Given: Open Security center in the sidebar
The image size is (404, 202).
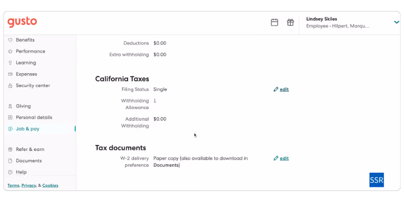Looking at the screenshot, I should 33,85.
